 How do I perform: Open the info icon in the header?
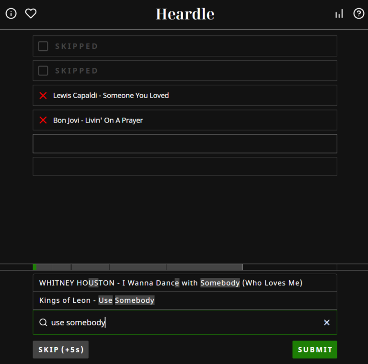[11, 13]
